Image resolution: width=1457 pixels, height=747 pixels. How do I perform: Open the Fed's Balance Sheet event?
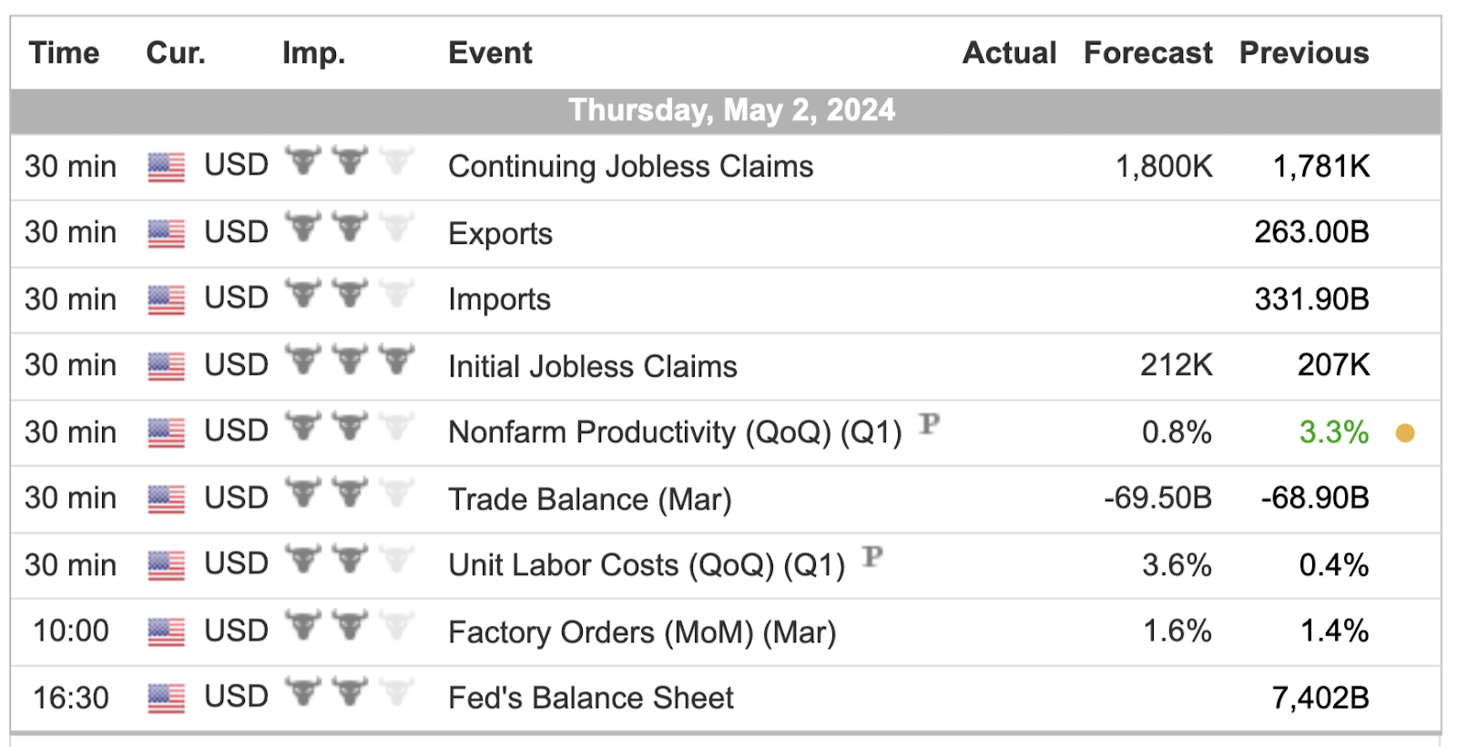tap(591, 698)
